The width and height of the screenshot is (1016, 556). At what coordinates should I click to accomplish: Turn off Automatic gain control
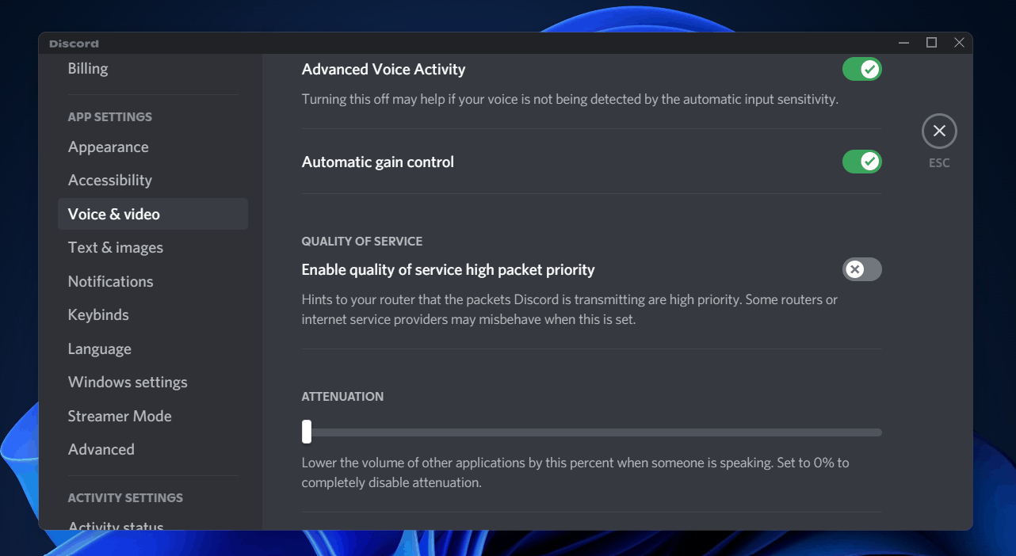tap(861, 162)
